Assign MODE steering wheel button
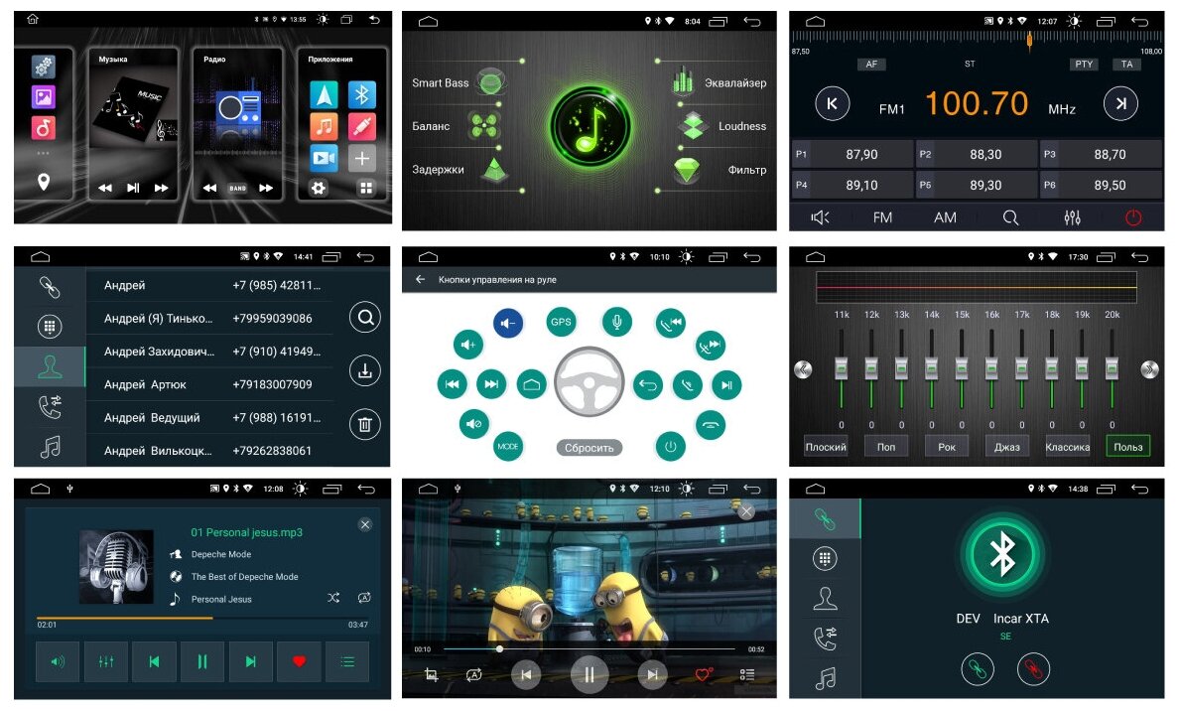Image resolution: width=1179 pixels, height=711 pixels. tap(507, 446)
